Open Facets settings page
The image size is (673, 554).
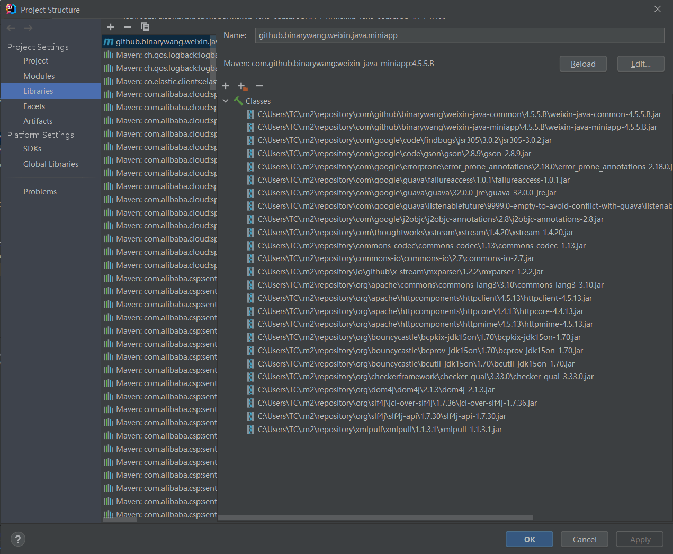34,106
